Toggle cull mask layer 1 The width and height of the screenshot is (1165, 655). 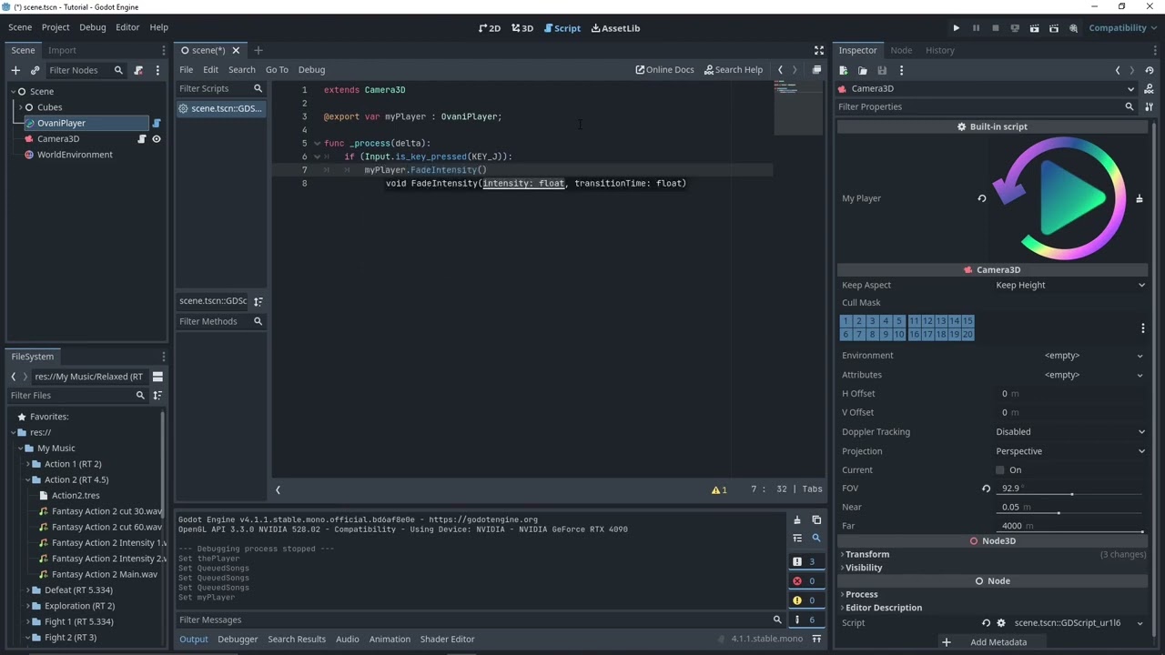(x=846, y=321)
